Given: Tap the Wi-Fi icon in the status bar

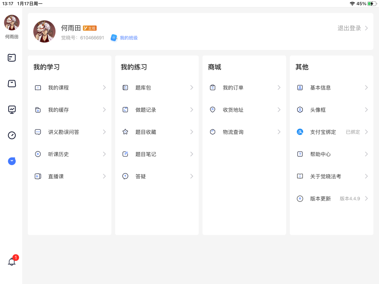Looking at the screenshot, I should (352, 4).
